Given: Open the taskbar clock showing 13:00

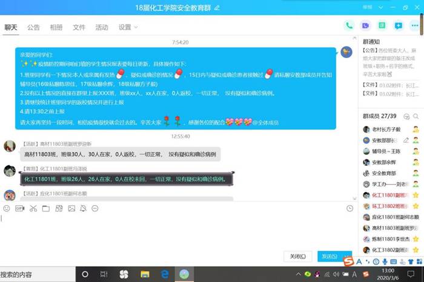Looking at the screenshot, I should point(388,274).
